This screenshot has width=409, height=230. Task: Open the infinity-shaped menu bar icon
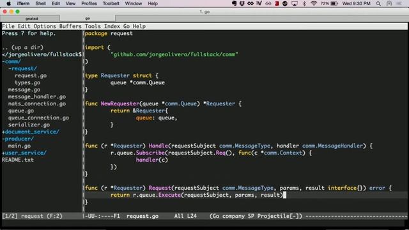pyautogui.click(x=251, y=3)
